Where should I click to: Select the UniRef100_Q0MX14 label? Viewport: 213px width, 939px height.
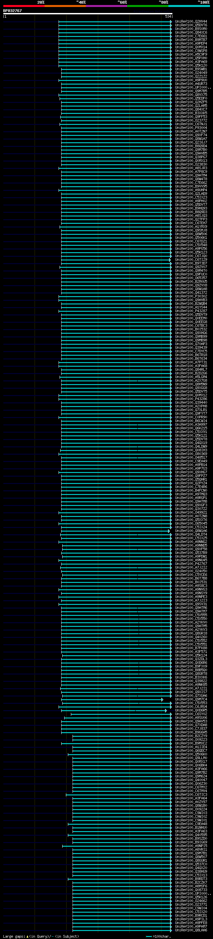tap(191, 47)
